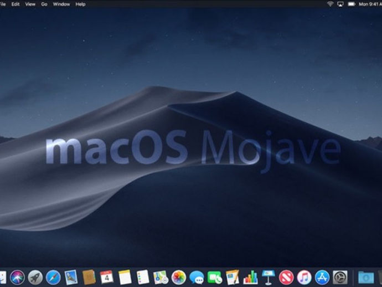The height and width of the screenshot is (287, 382).
Task: Open the App Store icon
Action: pos(322,278)
